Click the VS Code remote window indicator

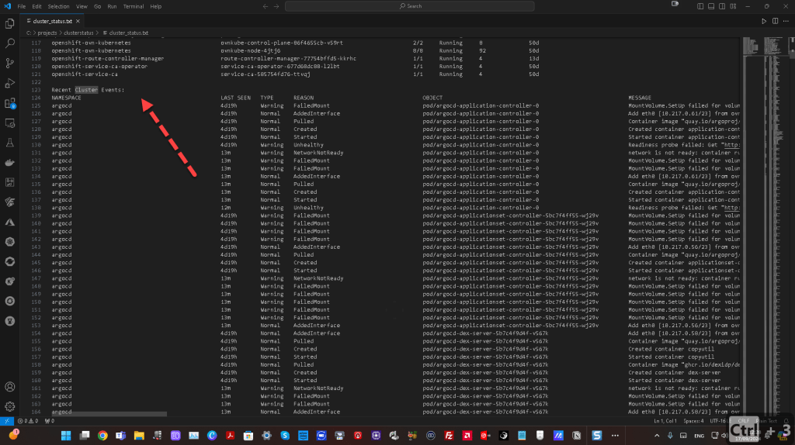6,421
